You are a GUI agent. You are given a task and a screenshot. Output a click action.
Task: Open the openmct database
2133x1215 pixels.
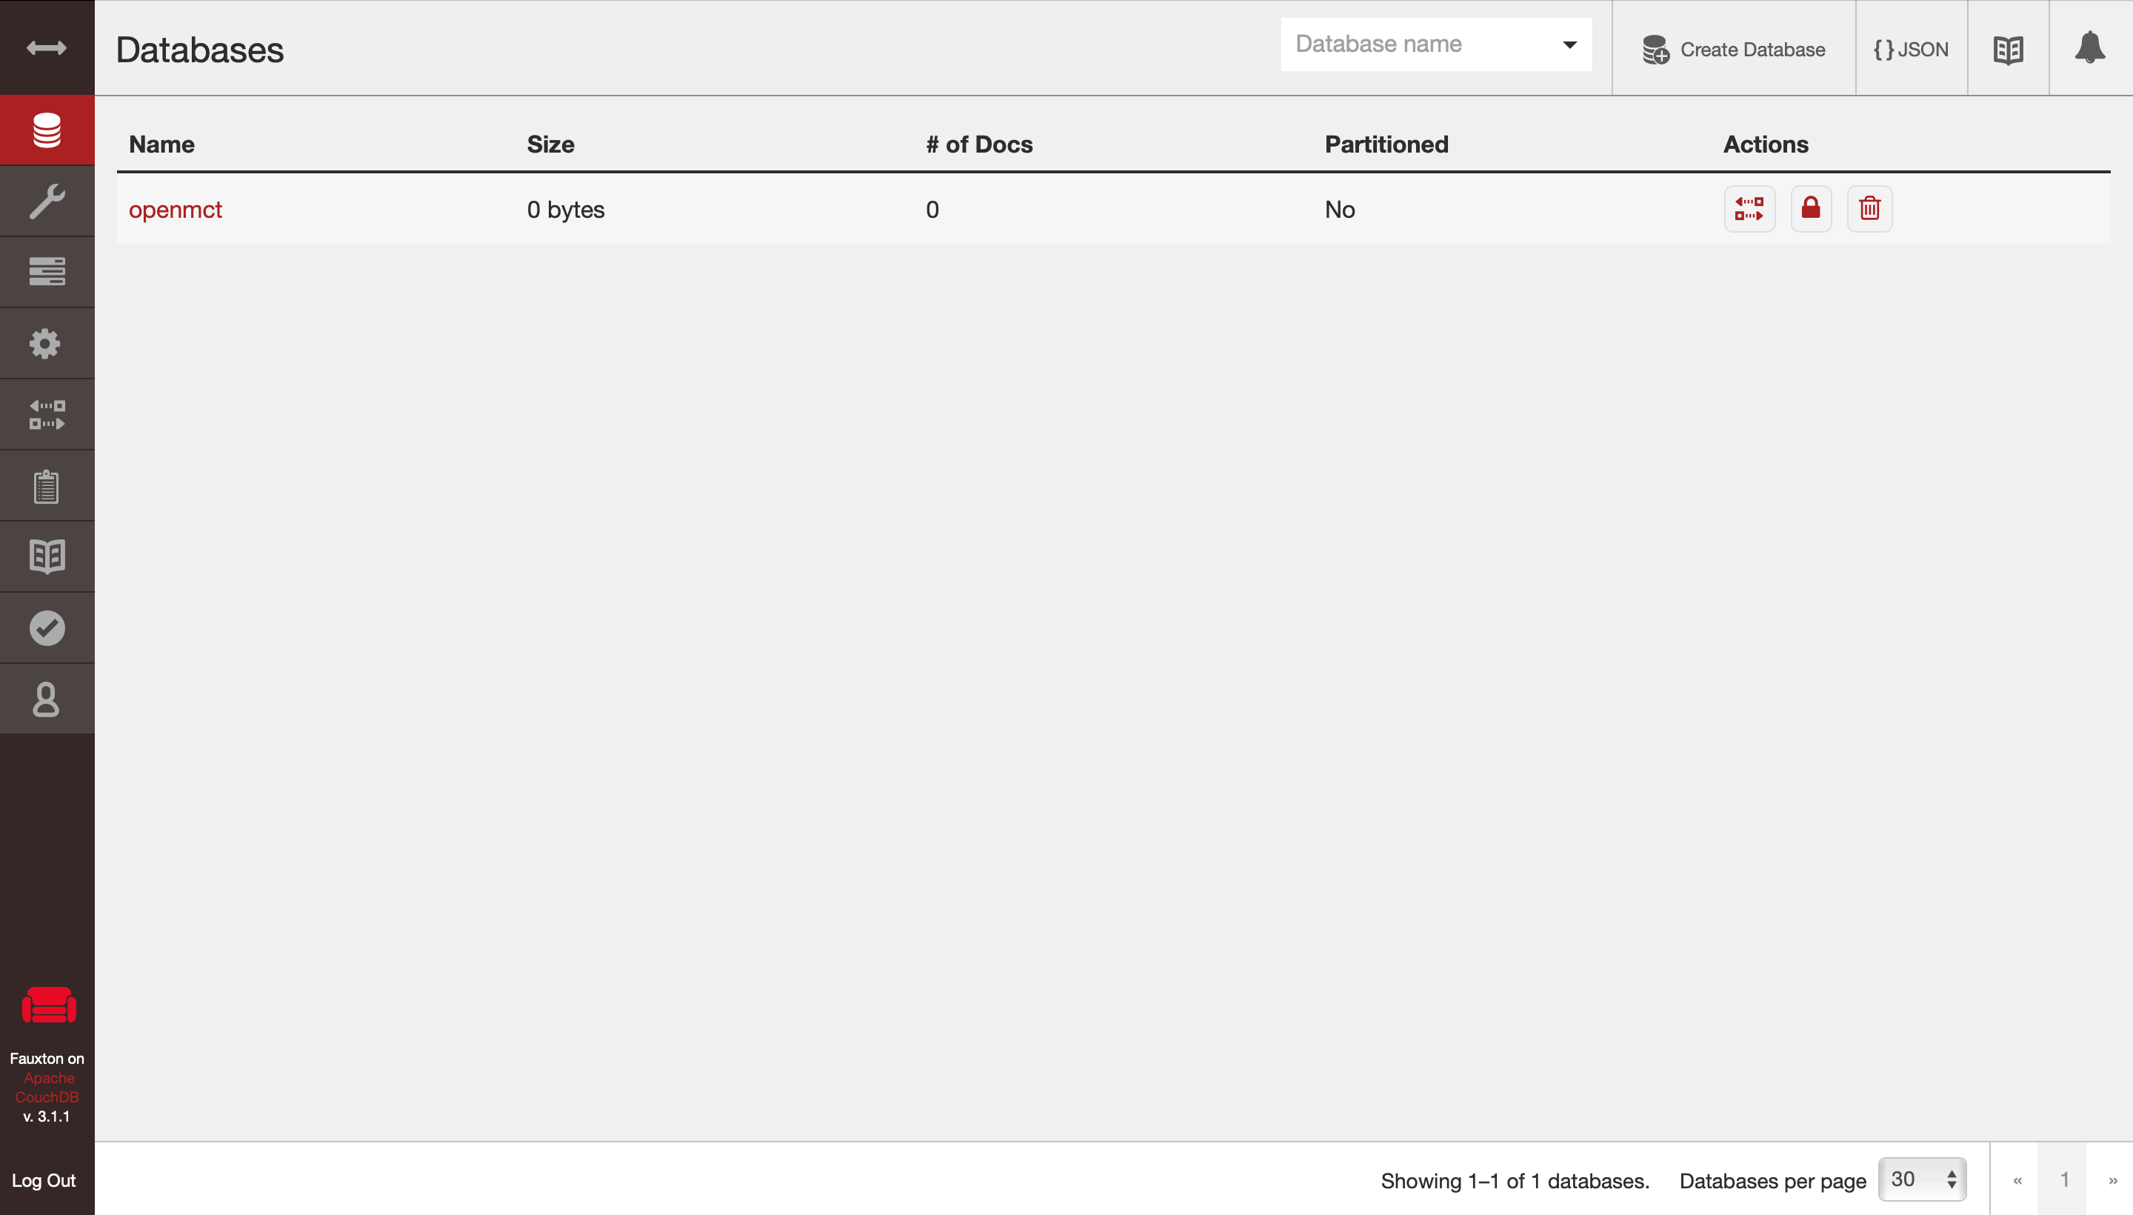click(x=176, y=210)
